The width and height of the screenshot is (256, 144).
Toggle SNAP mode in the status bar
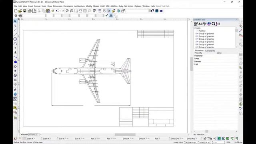coord(176,142)
